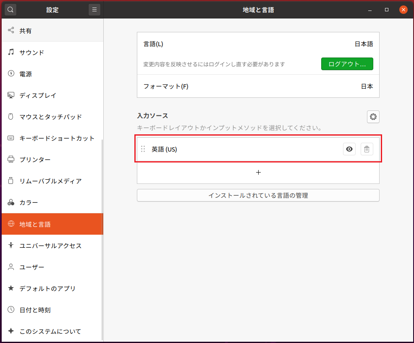The image size is (414, 343).
Task: Open the hamburger menu in settings header
Action: coord(94,10)
